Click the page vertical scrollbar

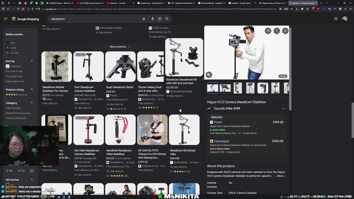[x=353, y=120]
